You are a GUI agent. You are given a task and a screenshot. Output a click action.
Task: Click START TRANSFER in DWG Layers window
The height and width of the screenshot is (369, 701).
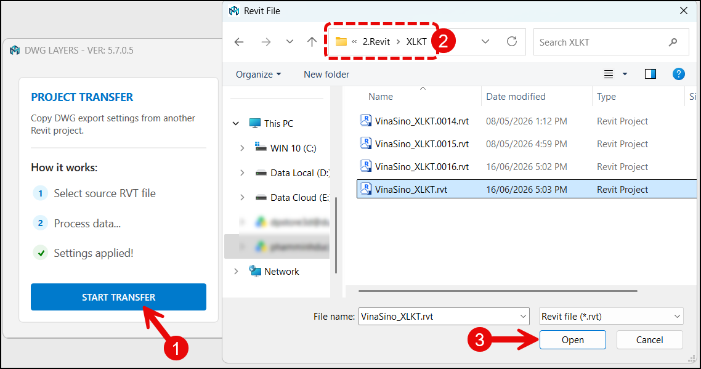pos(118,297)
